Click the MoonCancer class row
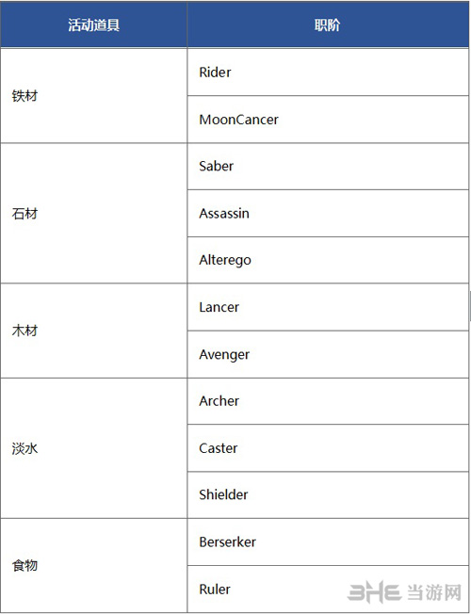This screenshot has width=471, height=614. pyautogui.click(x=328, y=120)
